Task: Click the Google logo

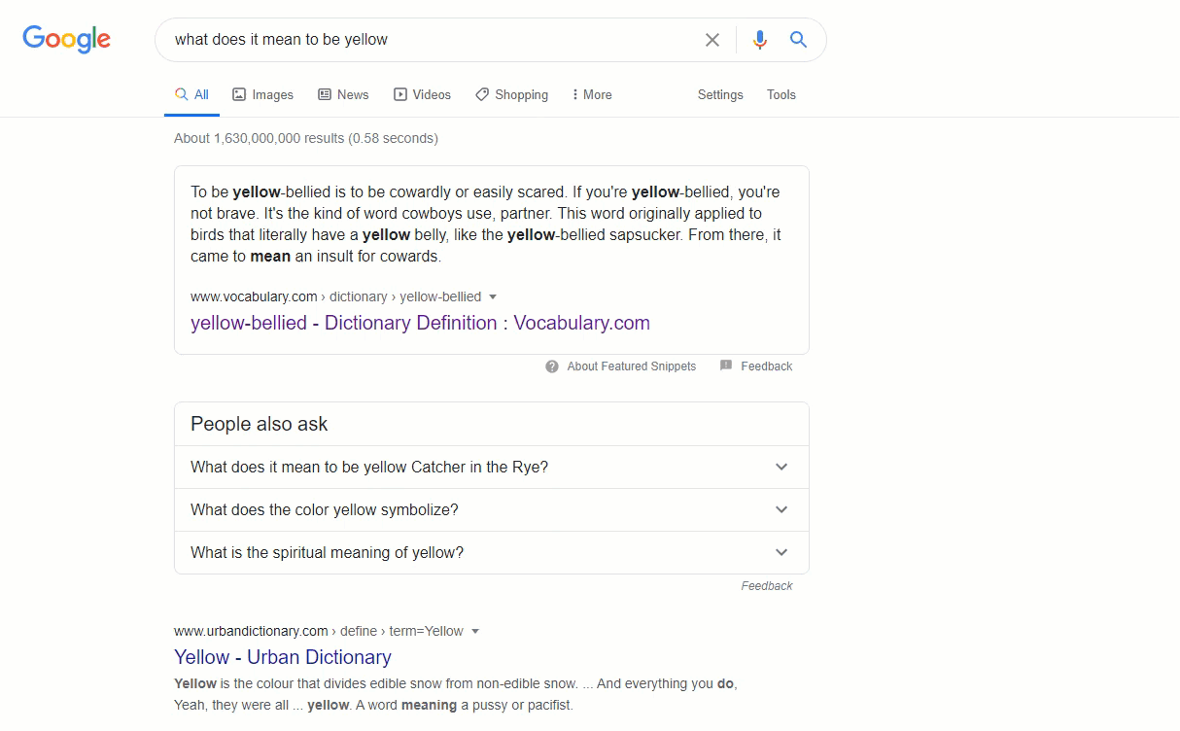Action: pyautogui.click(x=67, y=39)
